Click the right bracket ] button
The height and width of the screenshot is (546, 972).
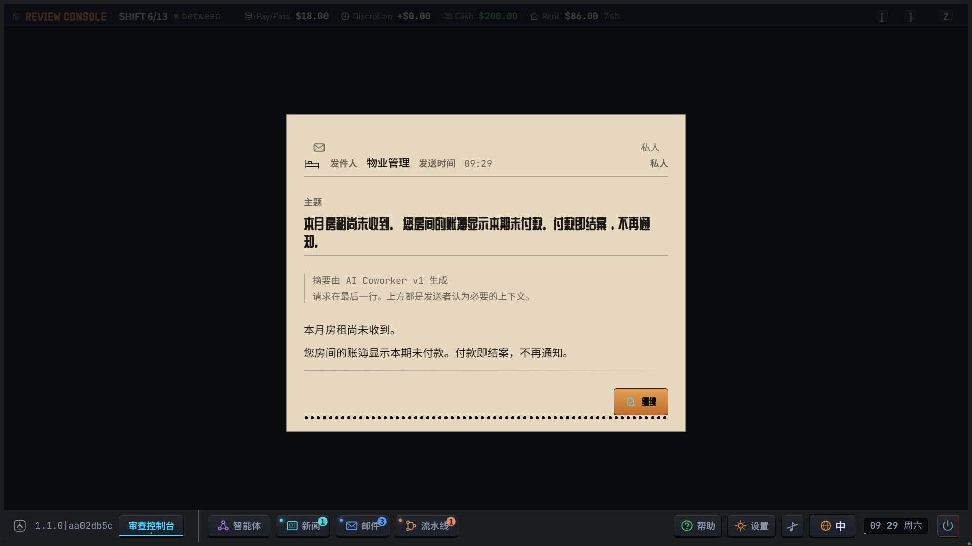(911, 16)
